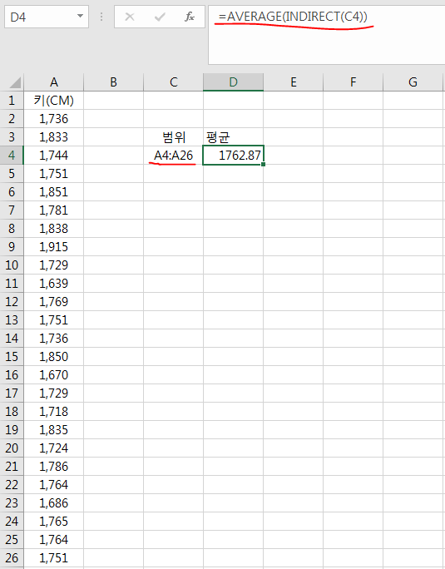Select row 26 header
This screenshot has width=445, height=569.
pos(12,557)
